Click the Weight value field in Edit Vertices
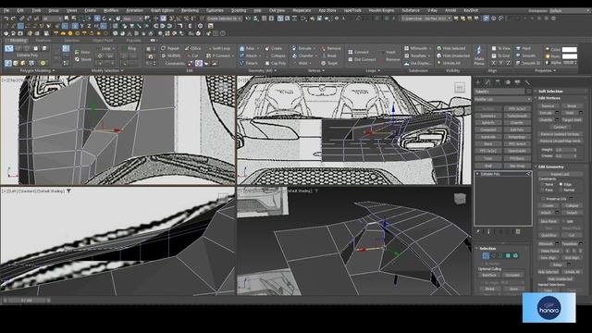Viewport: 592px width, 333px height. pyautogui.click(x=564, y=150)
